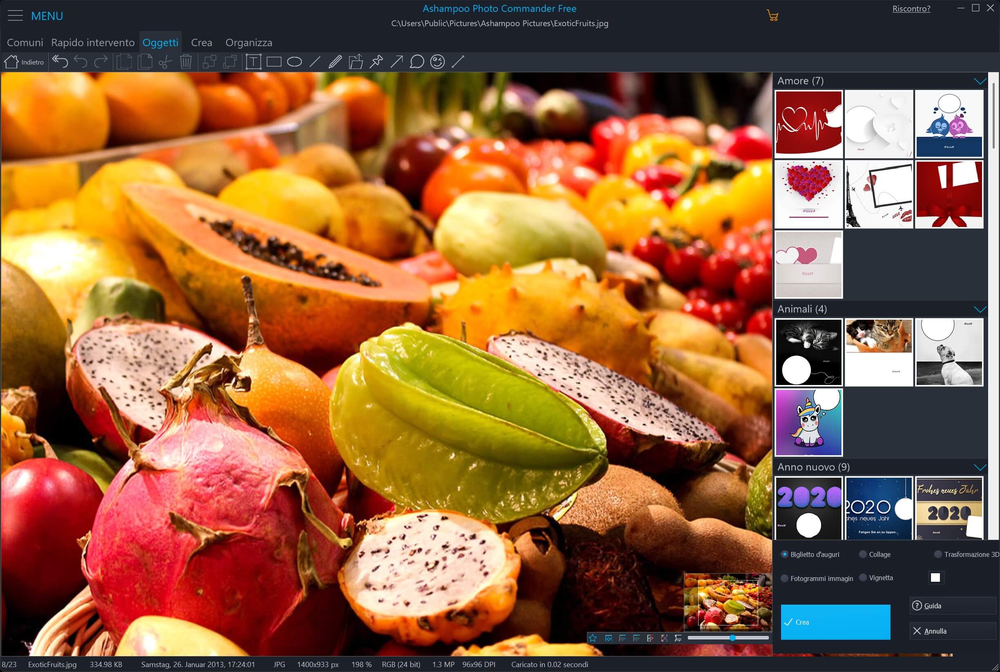Switch to the Rapido intervento tab
1000x672 pixels.
(x=93, y=42)
